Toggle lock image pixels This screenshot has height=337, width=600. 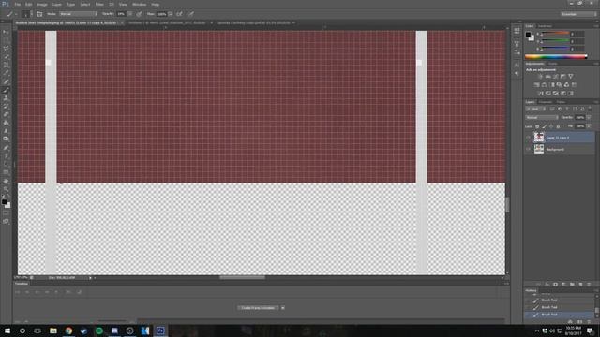(544, 126)
